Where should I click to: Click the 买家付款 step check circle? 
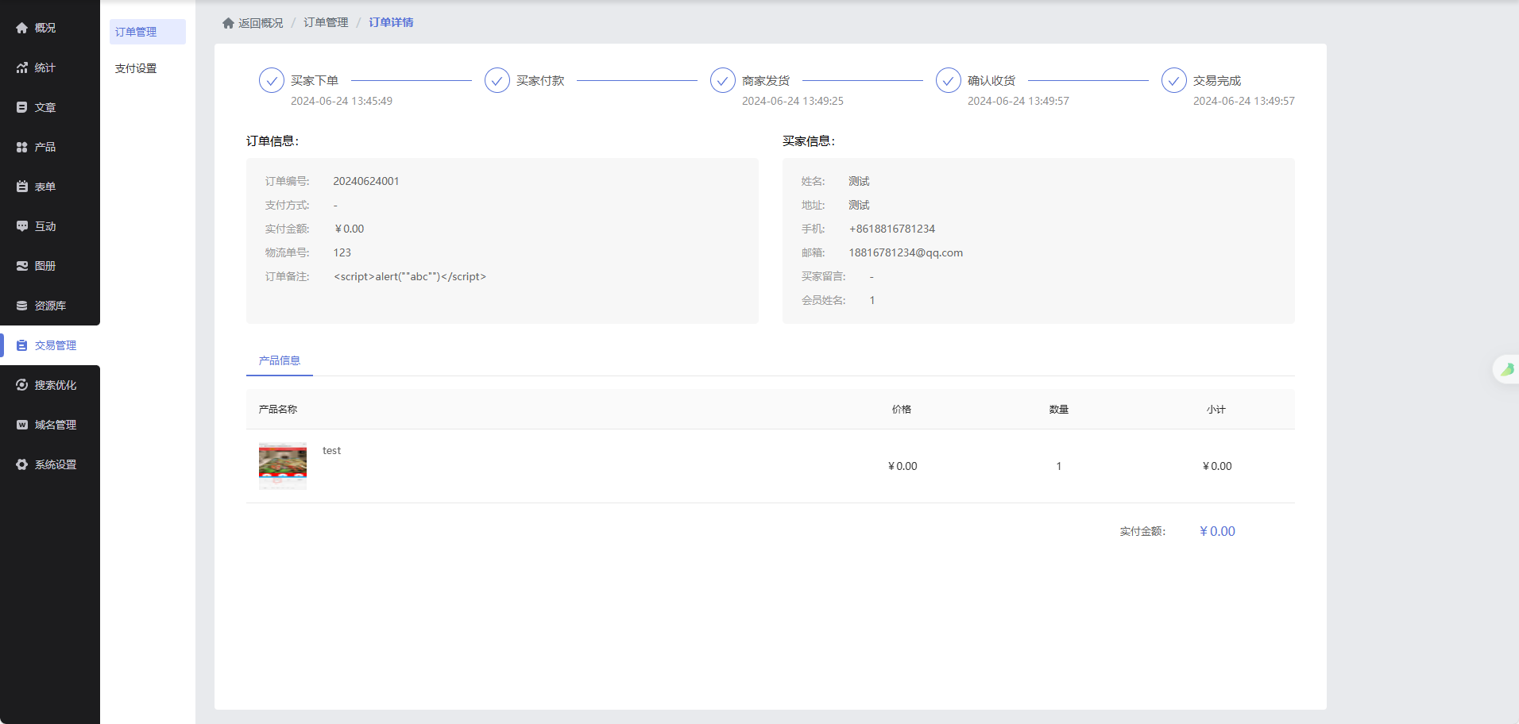(497, 80)
